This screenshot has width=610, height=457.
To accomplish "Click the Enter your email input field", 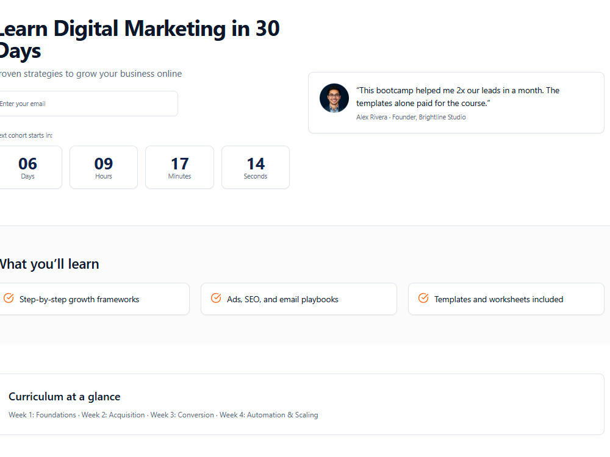I will (87, 104).
